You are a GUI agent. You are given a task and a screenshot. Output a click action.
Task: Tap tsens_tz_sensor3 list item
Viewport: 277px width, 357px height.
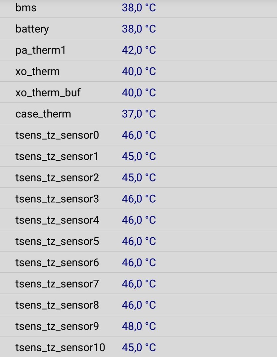[138, 199]
